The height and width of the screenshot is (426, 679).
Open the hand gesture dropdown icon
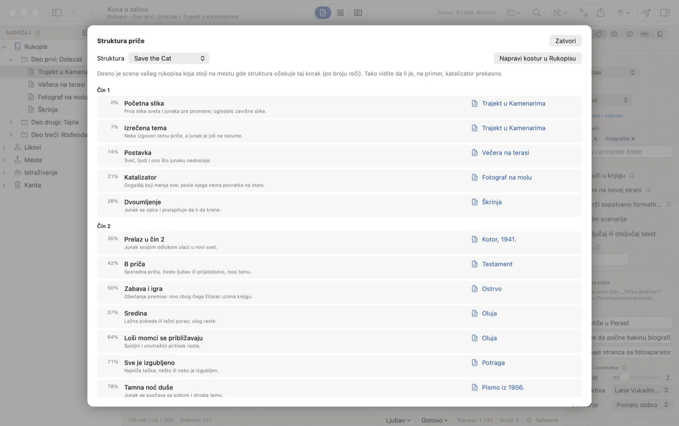coord(623,13)
